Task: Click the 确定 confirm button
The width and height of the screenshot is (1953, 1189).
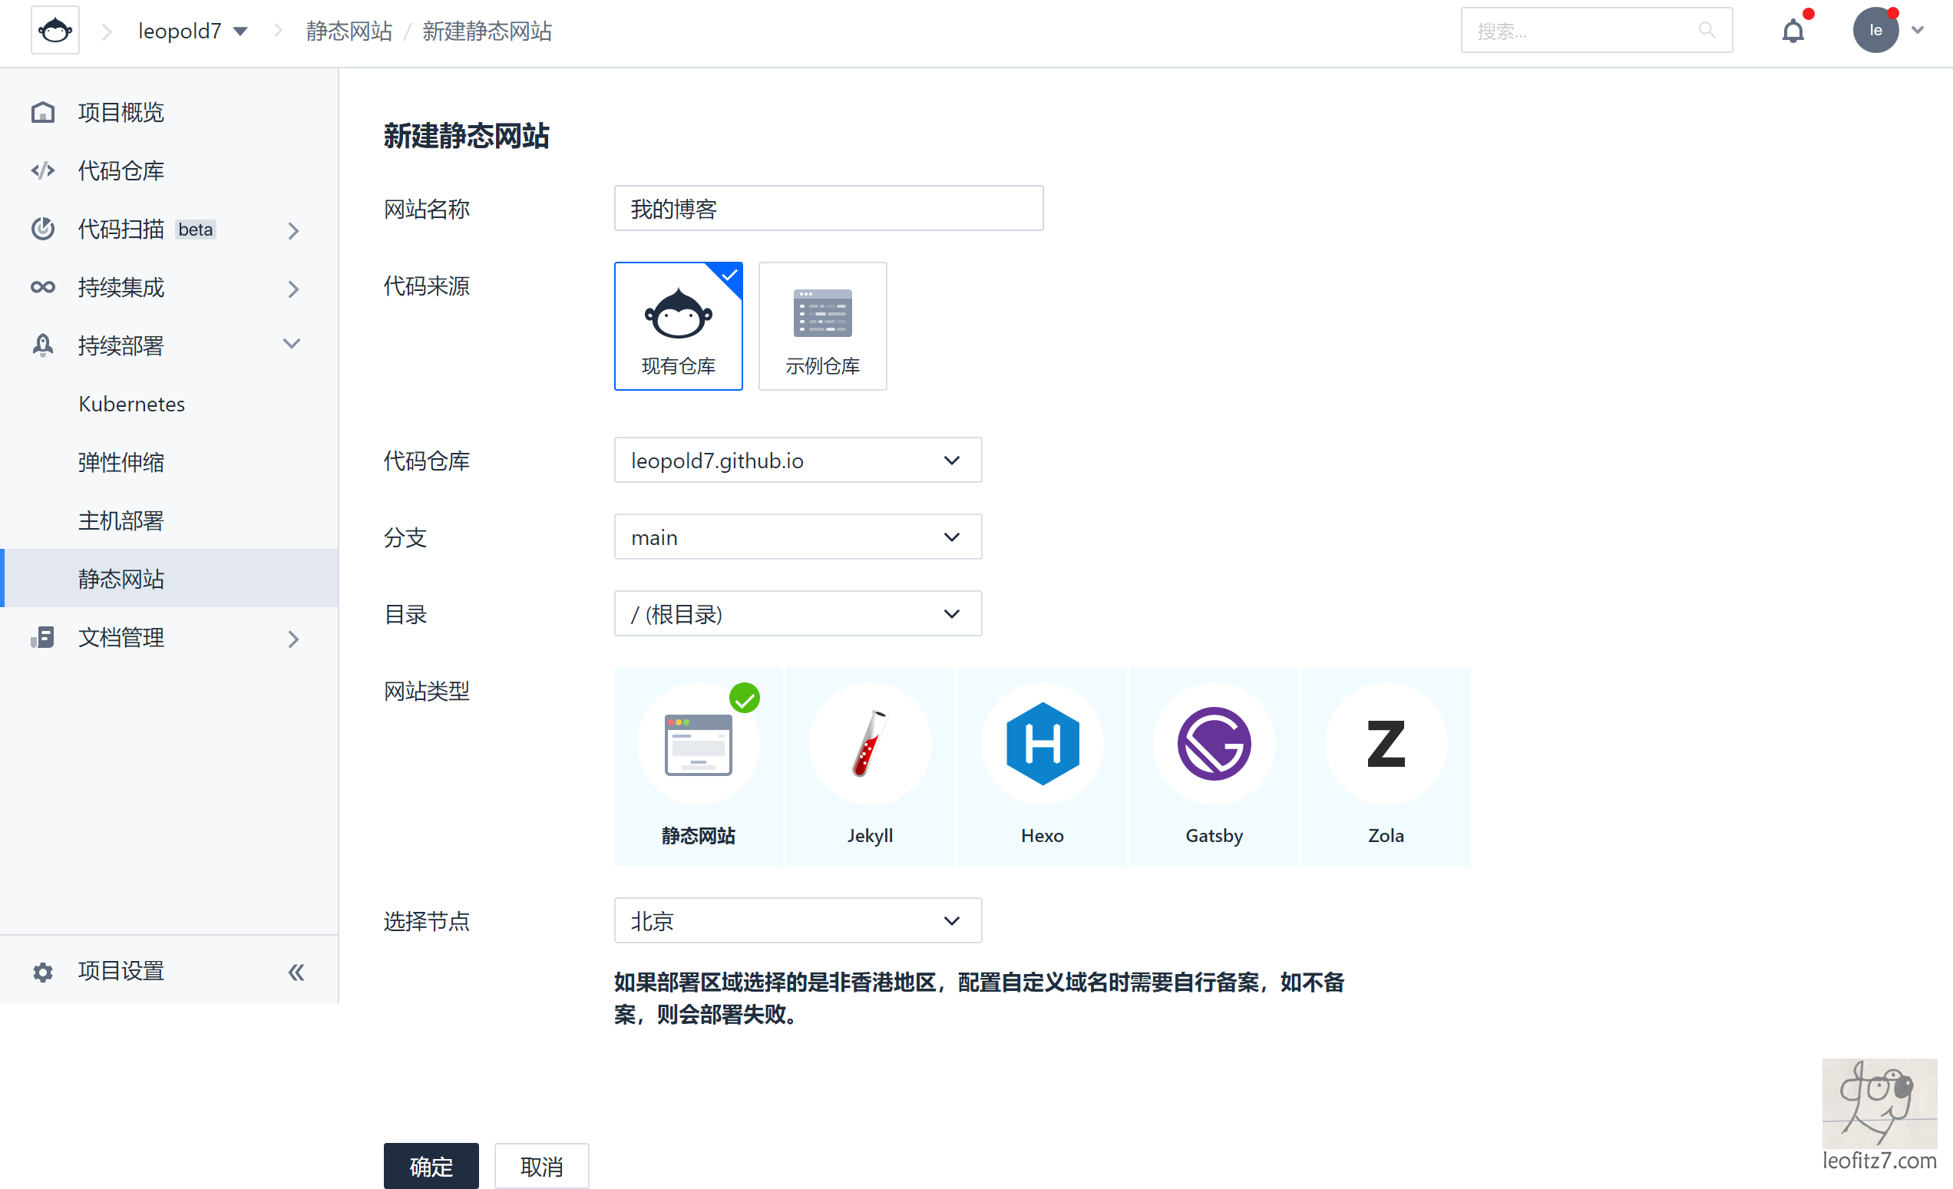Action: (431, 1166)
